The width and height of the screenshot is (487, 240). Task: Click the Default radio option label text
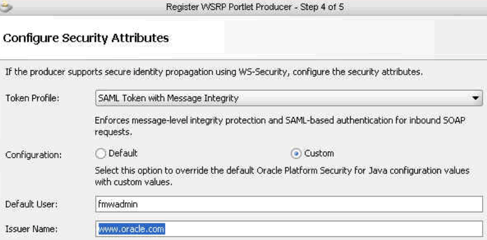123,153
